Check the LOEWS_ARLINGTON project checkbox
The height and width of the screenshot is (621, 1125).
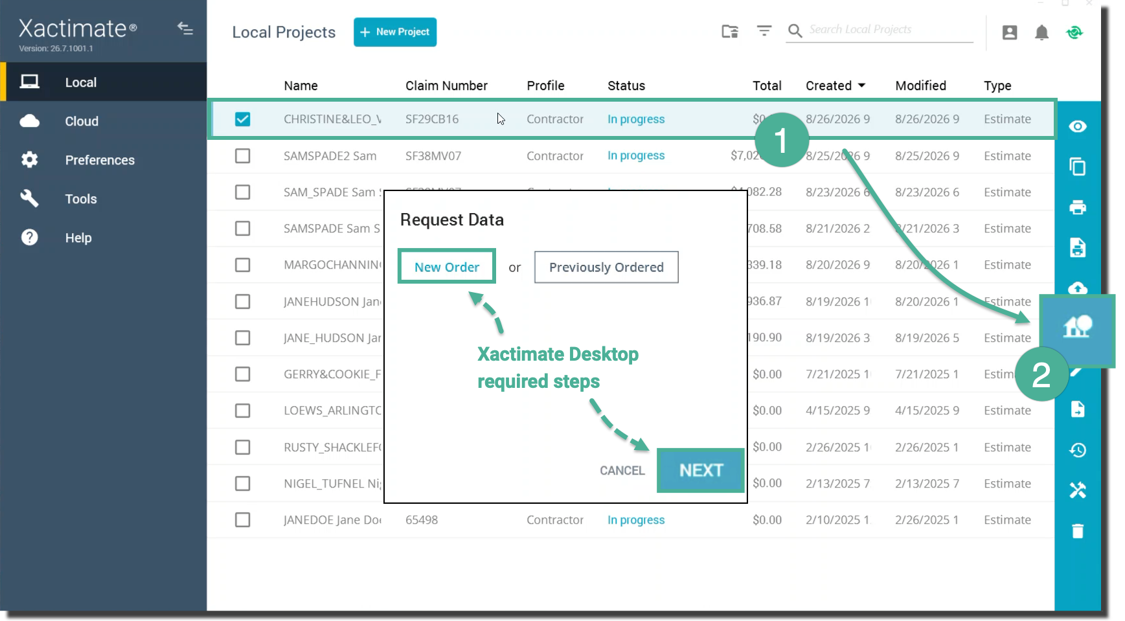242,411
